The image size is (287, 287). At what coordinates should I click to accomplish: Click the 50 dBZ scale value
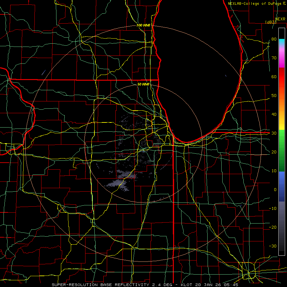pyautogui.click(x=274, y=96)
